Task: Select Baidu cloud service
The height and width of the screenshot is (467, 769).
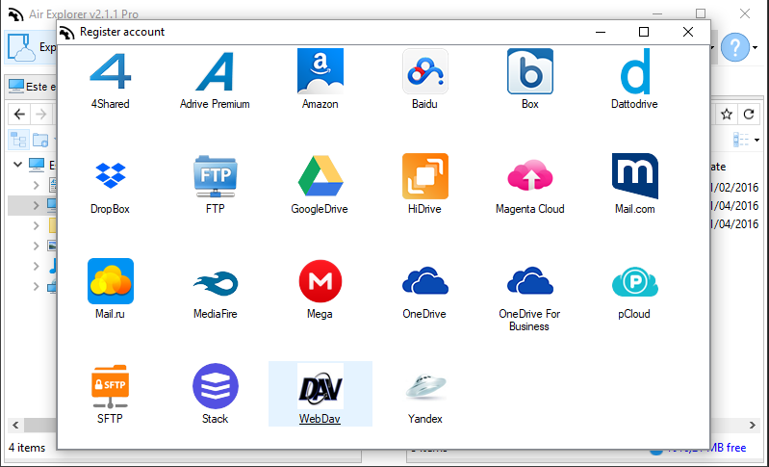Action: 425,70
